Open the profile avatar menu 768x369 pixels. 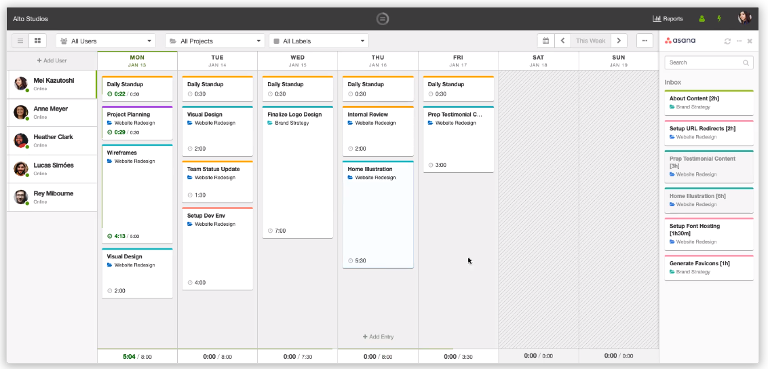744,18
